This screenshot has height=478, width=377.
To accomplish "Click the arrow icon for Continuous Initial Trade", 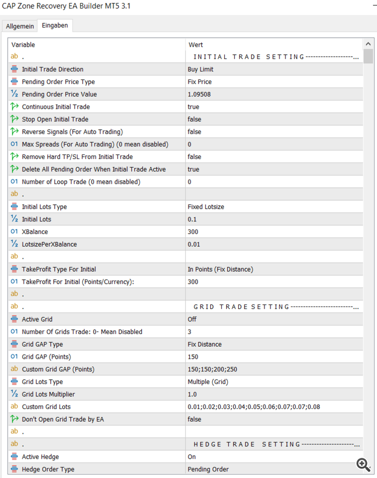I will tap(14, 106).
